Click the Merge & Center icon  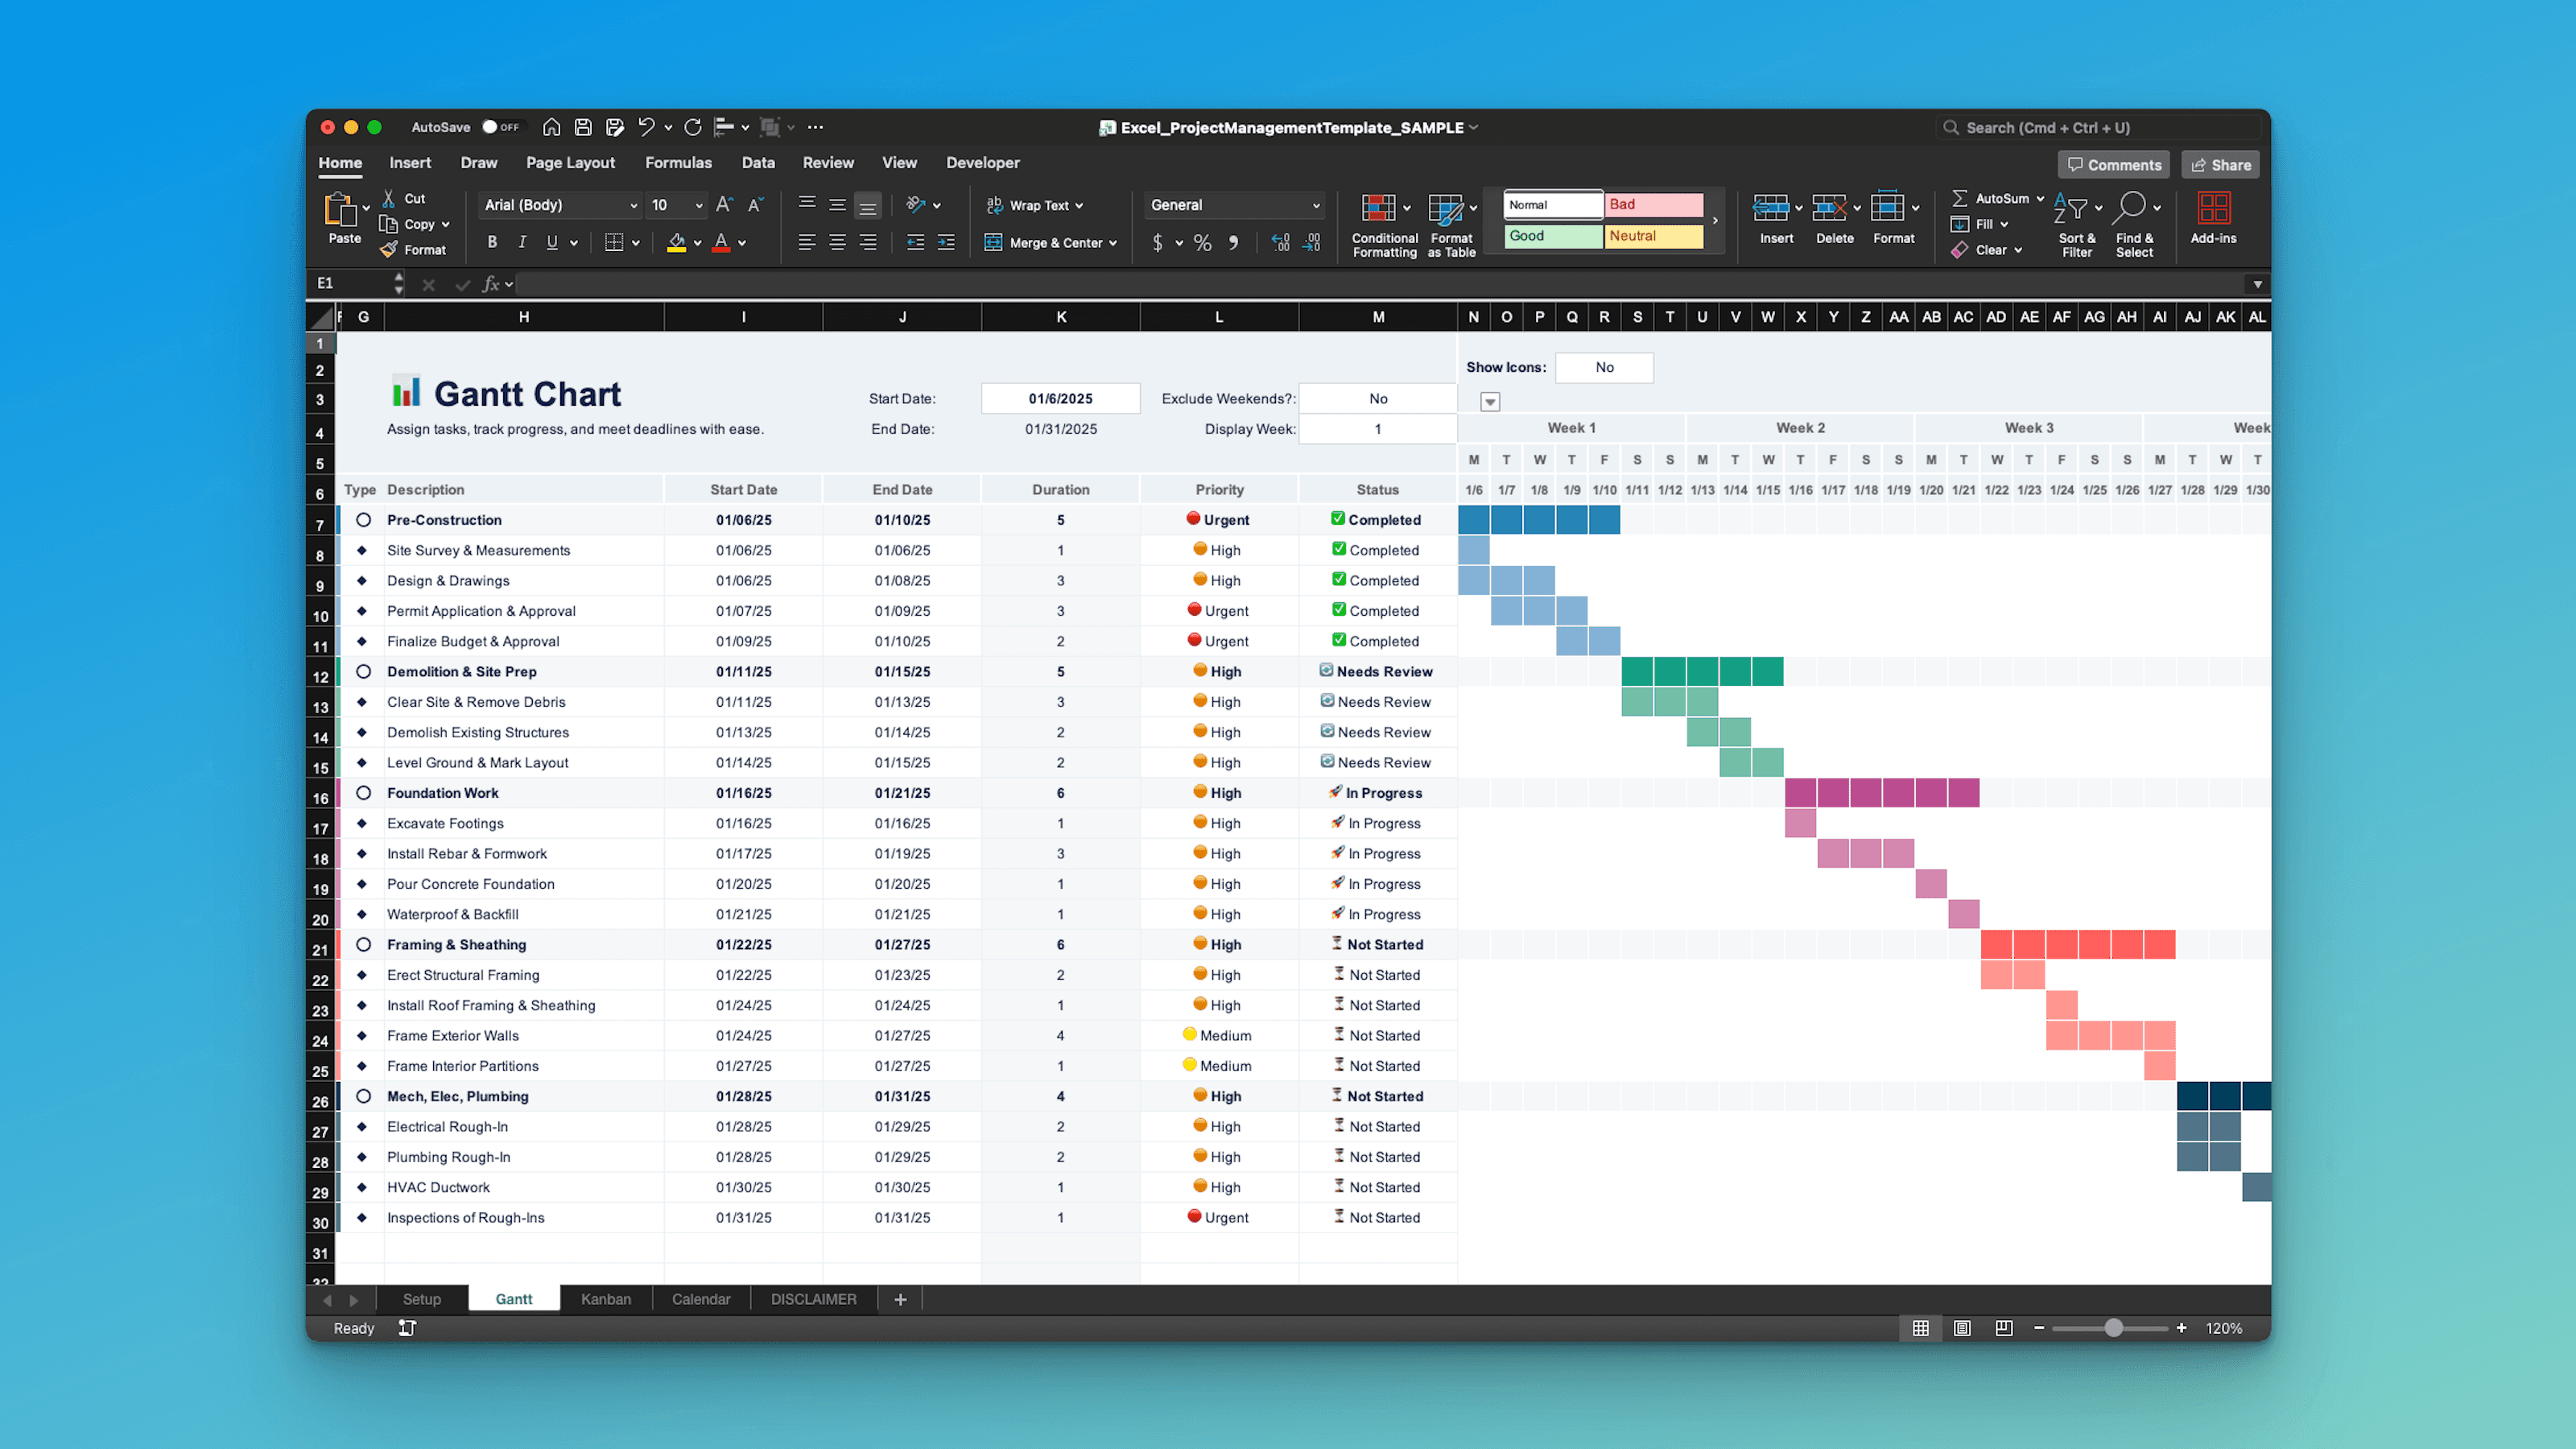pos(993,242)
